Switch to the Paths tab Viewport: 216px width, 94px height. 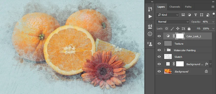pos(188,7)
